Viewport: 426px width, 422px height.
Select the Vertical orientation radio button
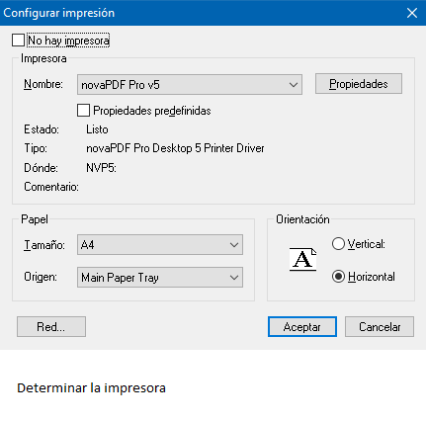pos(338,244)
